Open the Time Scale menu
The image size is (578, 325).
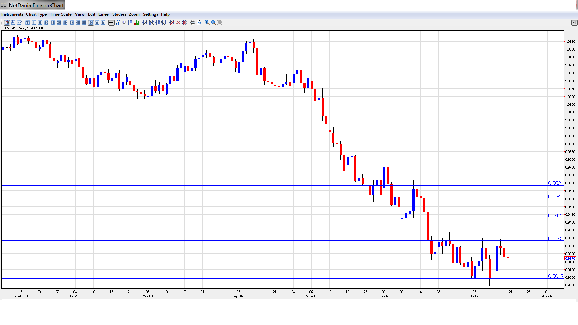[x=61, y=14]
